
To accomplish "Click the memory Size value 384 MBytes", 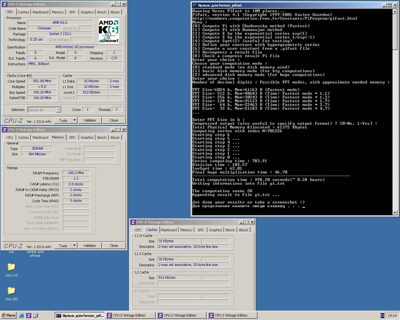I will 37,154.
